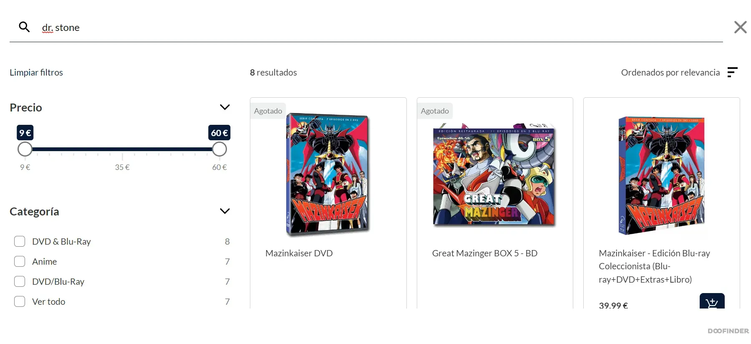Image resolution: width=751 pixels, height=344 pixels.
Task: Tick the Ver todo checkbox
Action: click(x=20, y=301)
